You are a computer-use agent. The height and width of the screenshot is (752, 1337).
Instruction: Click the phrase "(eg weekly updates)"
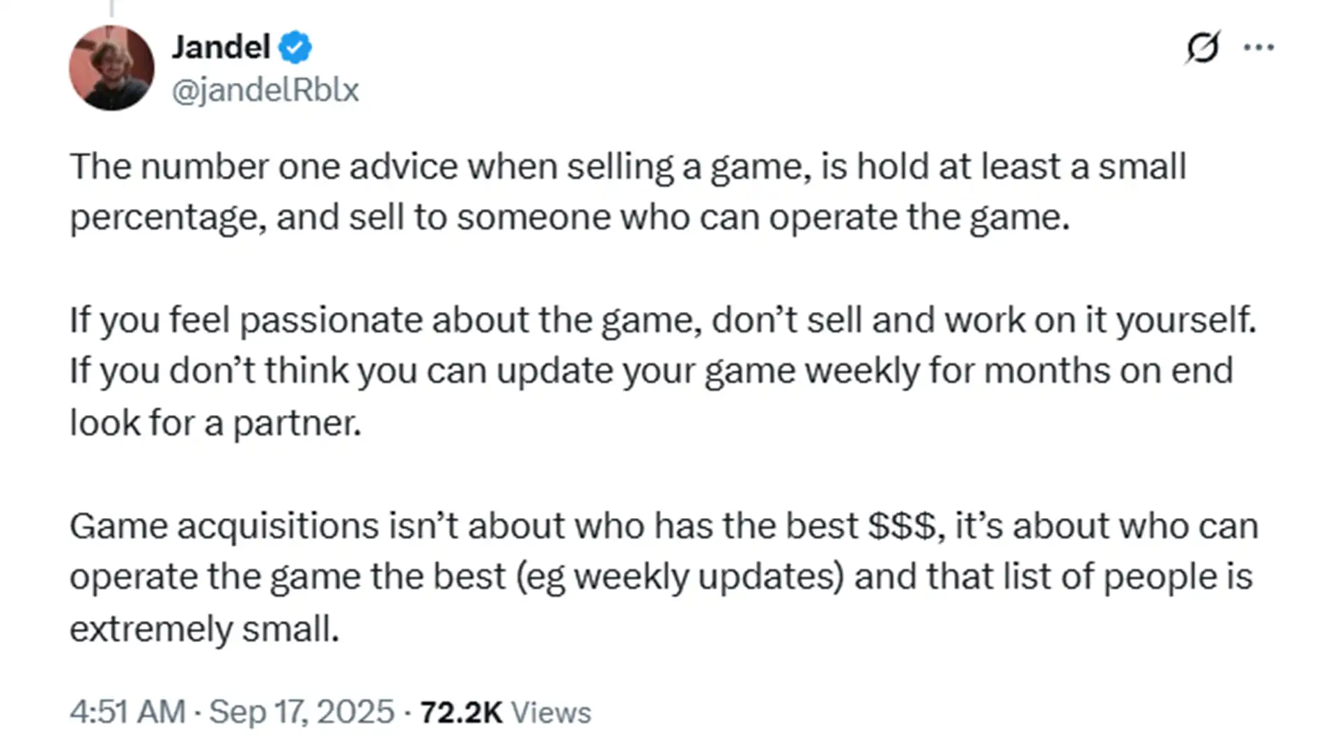coord(680,577)
